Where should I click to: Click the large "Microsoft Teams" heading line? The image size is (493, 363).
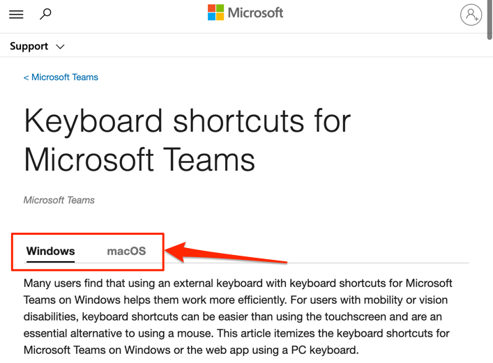tap(139, 160)
